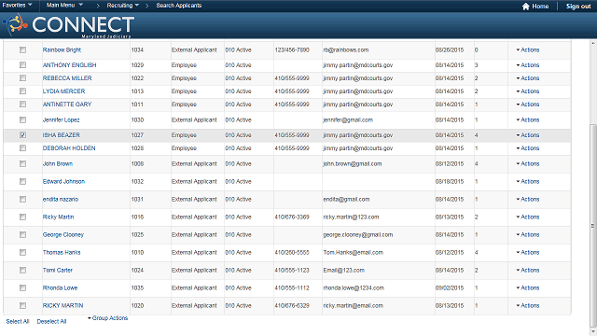Uncheck the ISHA BEAZER checkbox

[22, 135]
